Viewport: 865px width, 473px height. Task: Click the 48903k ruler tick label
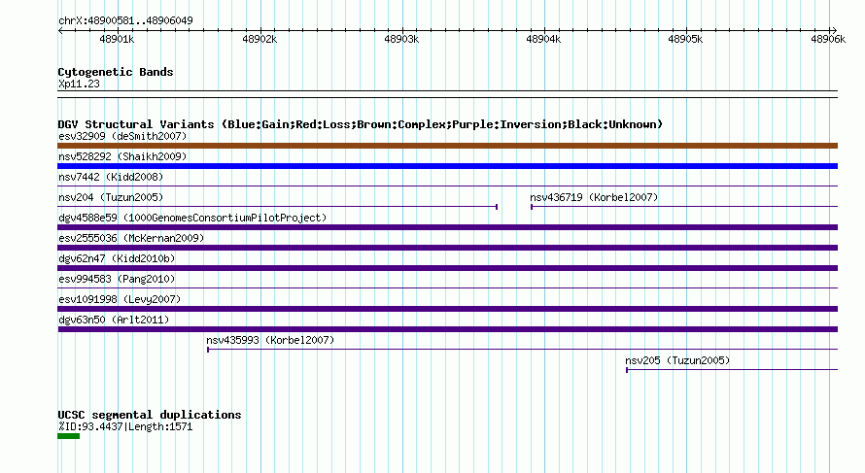coord(401,39)
